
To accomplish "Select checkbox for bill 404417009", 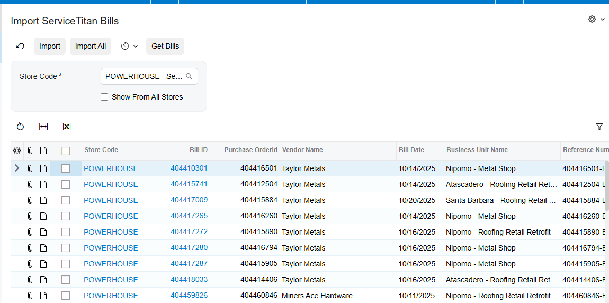I will [66, 200].
